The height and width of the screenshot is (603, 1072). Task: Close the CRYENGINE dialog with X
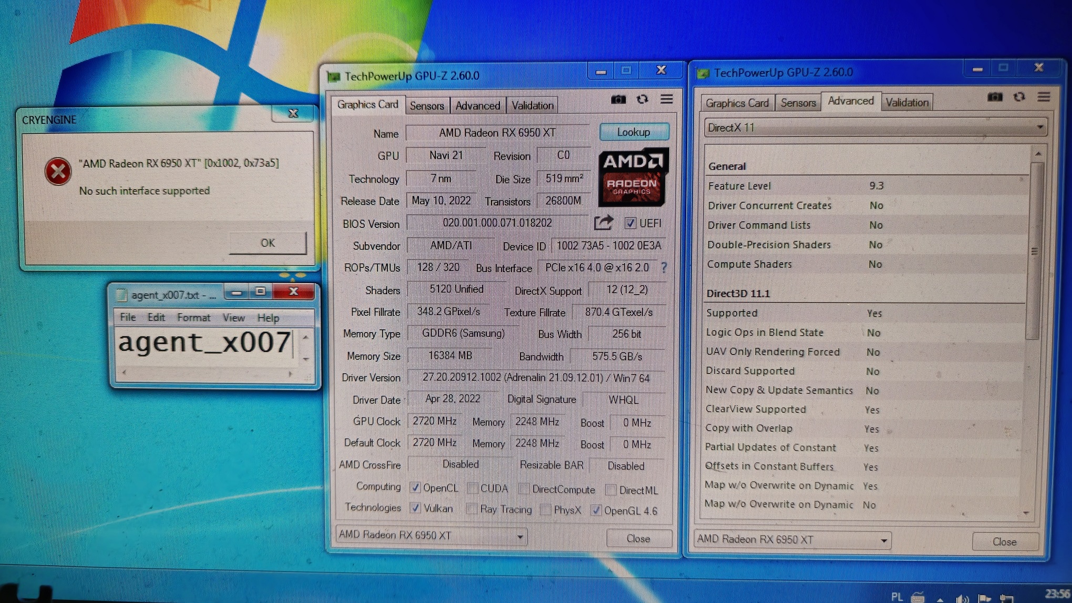click(x=293, y=113)
